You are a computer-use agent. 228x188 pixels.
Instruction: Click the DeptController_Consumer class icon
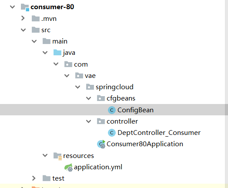pyautogui.click(x=112, y=133)
